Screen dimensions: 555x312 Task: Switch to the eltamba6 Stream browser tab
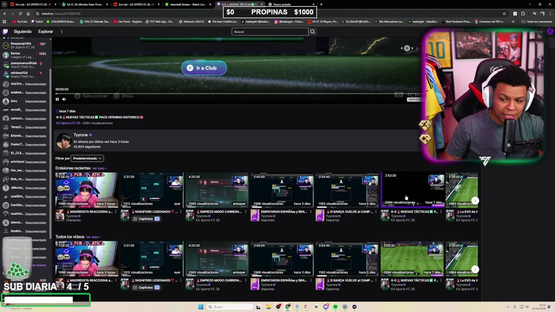coord(187,4)
